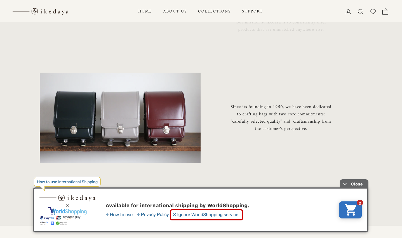Open the "How to use" link

click(x=119, y=215)
